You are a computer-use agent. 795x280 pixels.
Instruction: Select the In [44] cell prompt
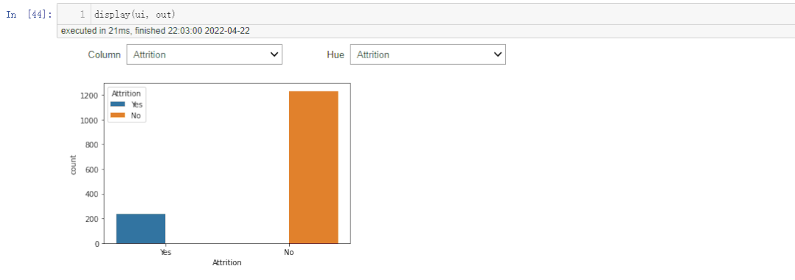tap(29, 15)
